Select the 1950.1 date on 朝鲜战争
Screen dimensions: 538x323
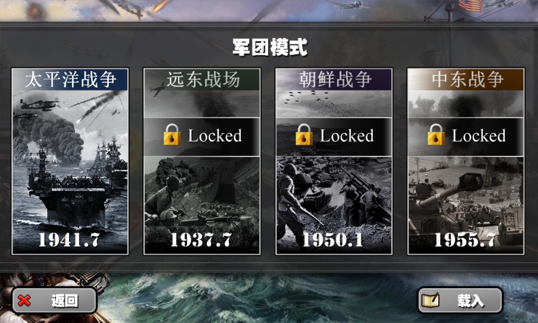click(333, 240)
